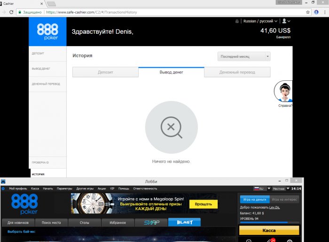Select the Для новичков lobby tab
Viewport: 329px width, 242px height.
[18, 222]
